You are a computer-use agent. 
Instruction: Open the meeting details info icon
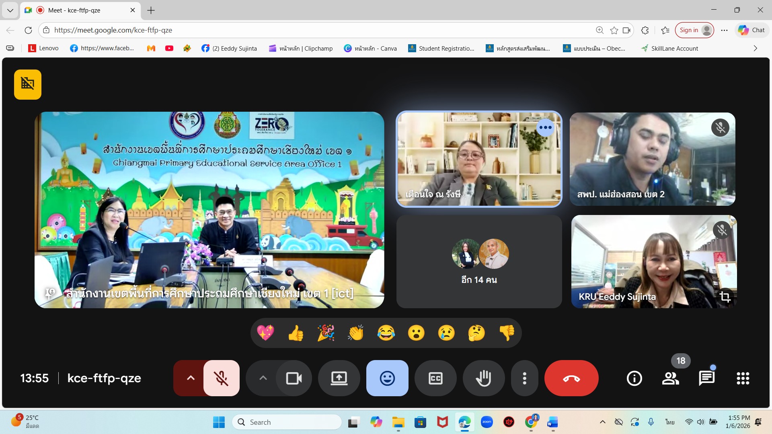[634, 378]
